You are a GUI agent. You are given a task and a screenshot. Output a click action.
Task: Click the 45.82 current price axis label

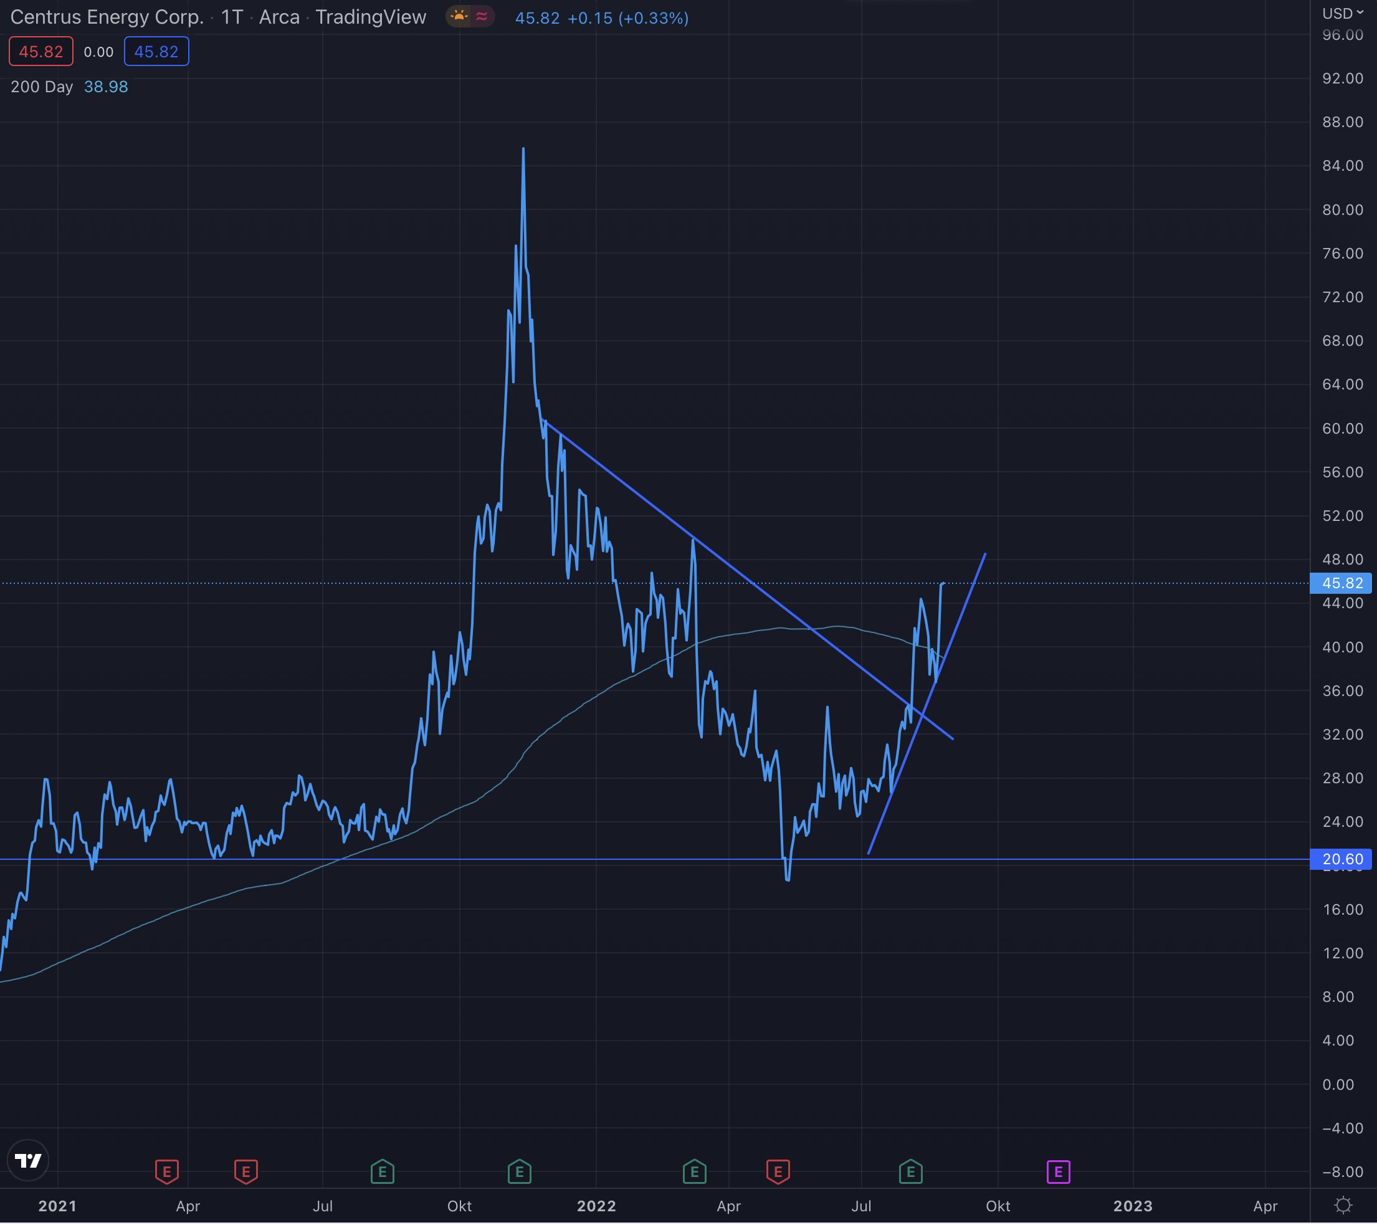coord(1341,583)
